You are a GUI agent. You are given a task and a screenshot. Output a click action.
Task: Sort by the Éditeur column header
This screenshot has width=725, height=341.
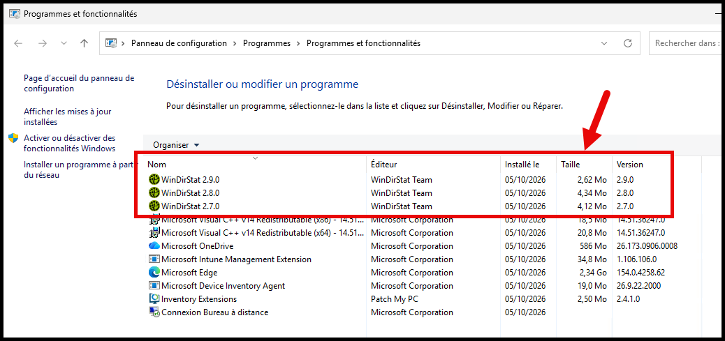pyautogui.click(x=383, y=165)
